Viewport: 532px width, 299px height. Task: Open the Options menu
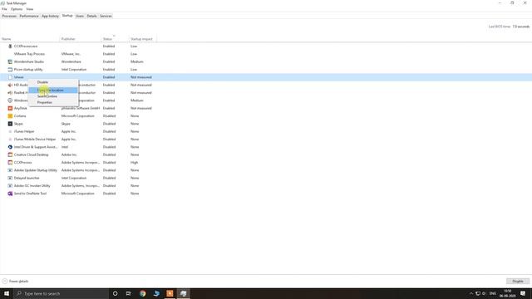pos(17,9)
